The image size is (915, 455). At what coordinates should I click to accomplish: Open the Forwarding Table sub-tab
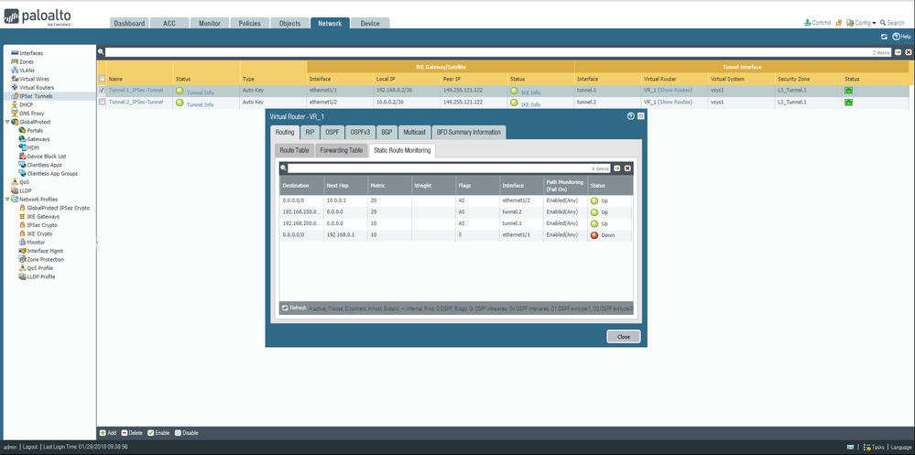pyautogui.click(x=341, y=149)
